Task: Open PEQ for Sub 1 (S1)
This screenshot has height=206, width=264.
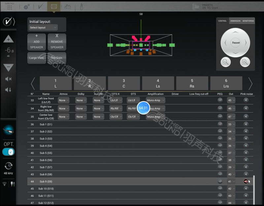Action: tap(220, 124)
